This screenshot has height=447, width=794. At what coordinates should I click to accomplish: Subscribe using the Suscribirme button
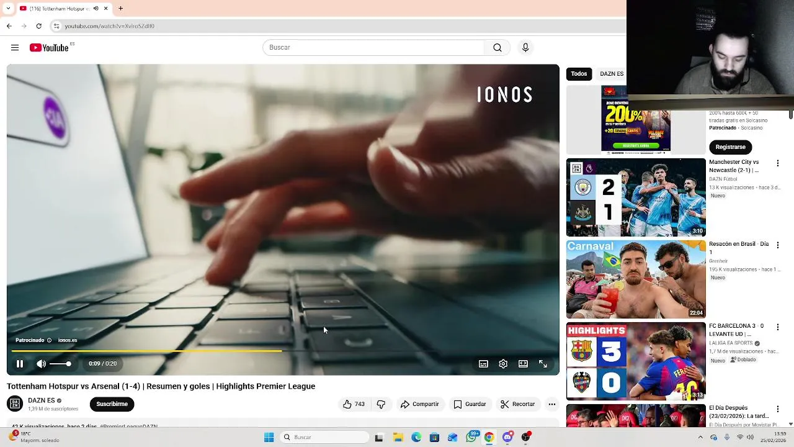(x=112, y=404)
